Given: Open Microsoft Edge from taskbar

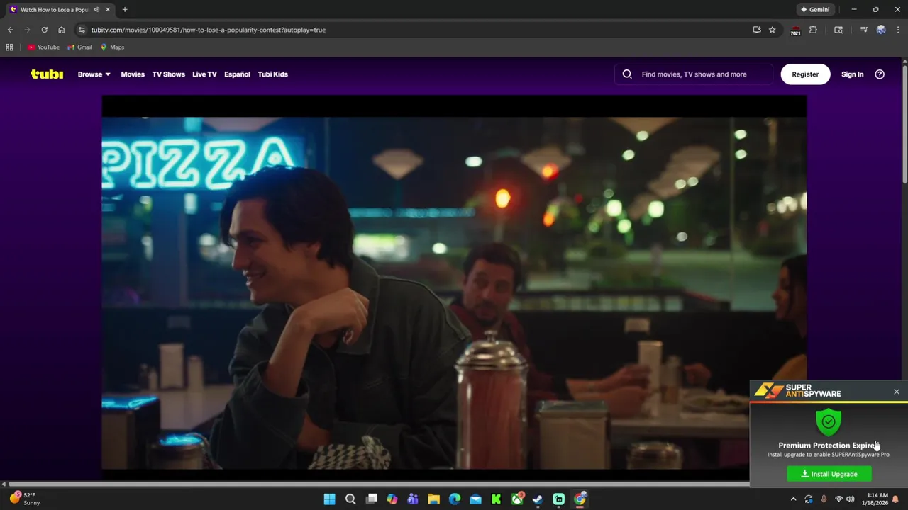Looking at the screenshot, I should (455, 499).
